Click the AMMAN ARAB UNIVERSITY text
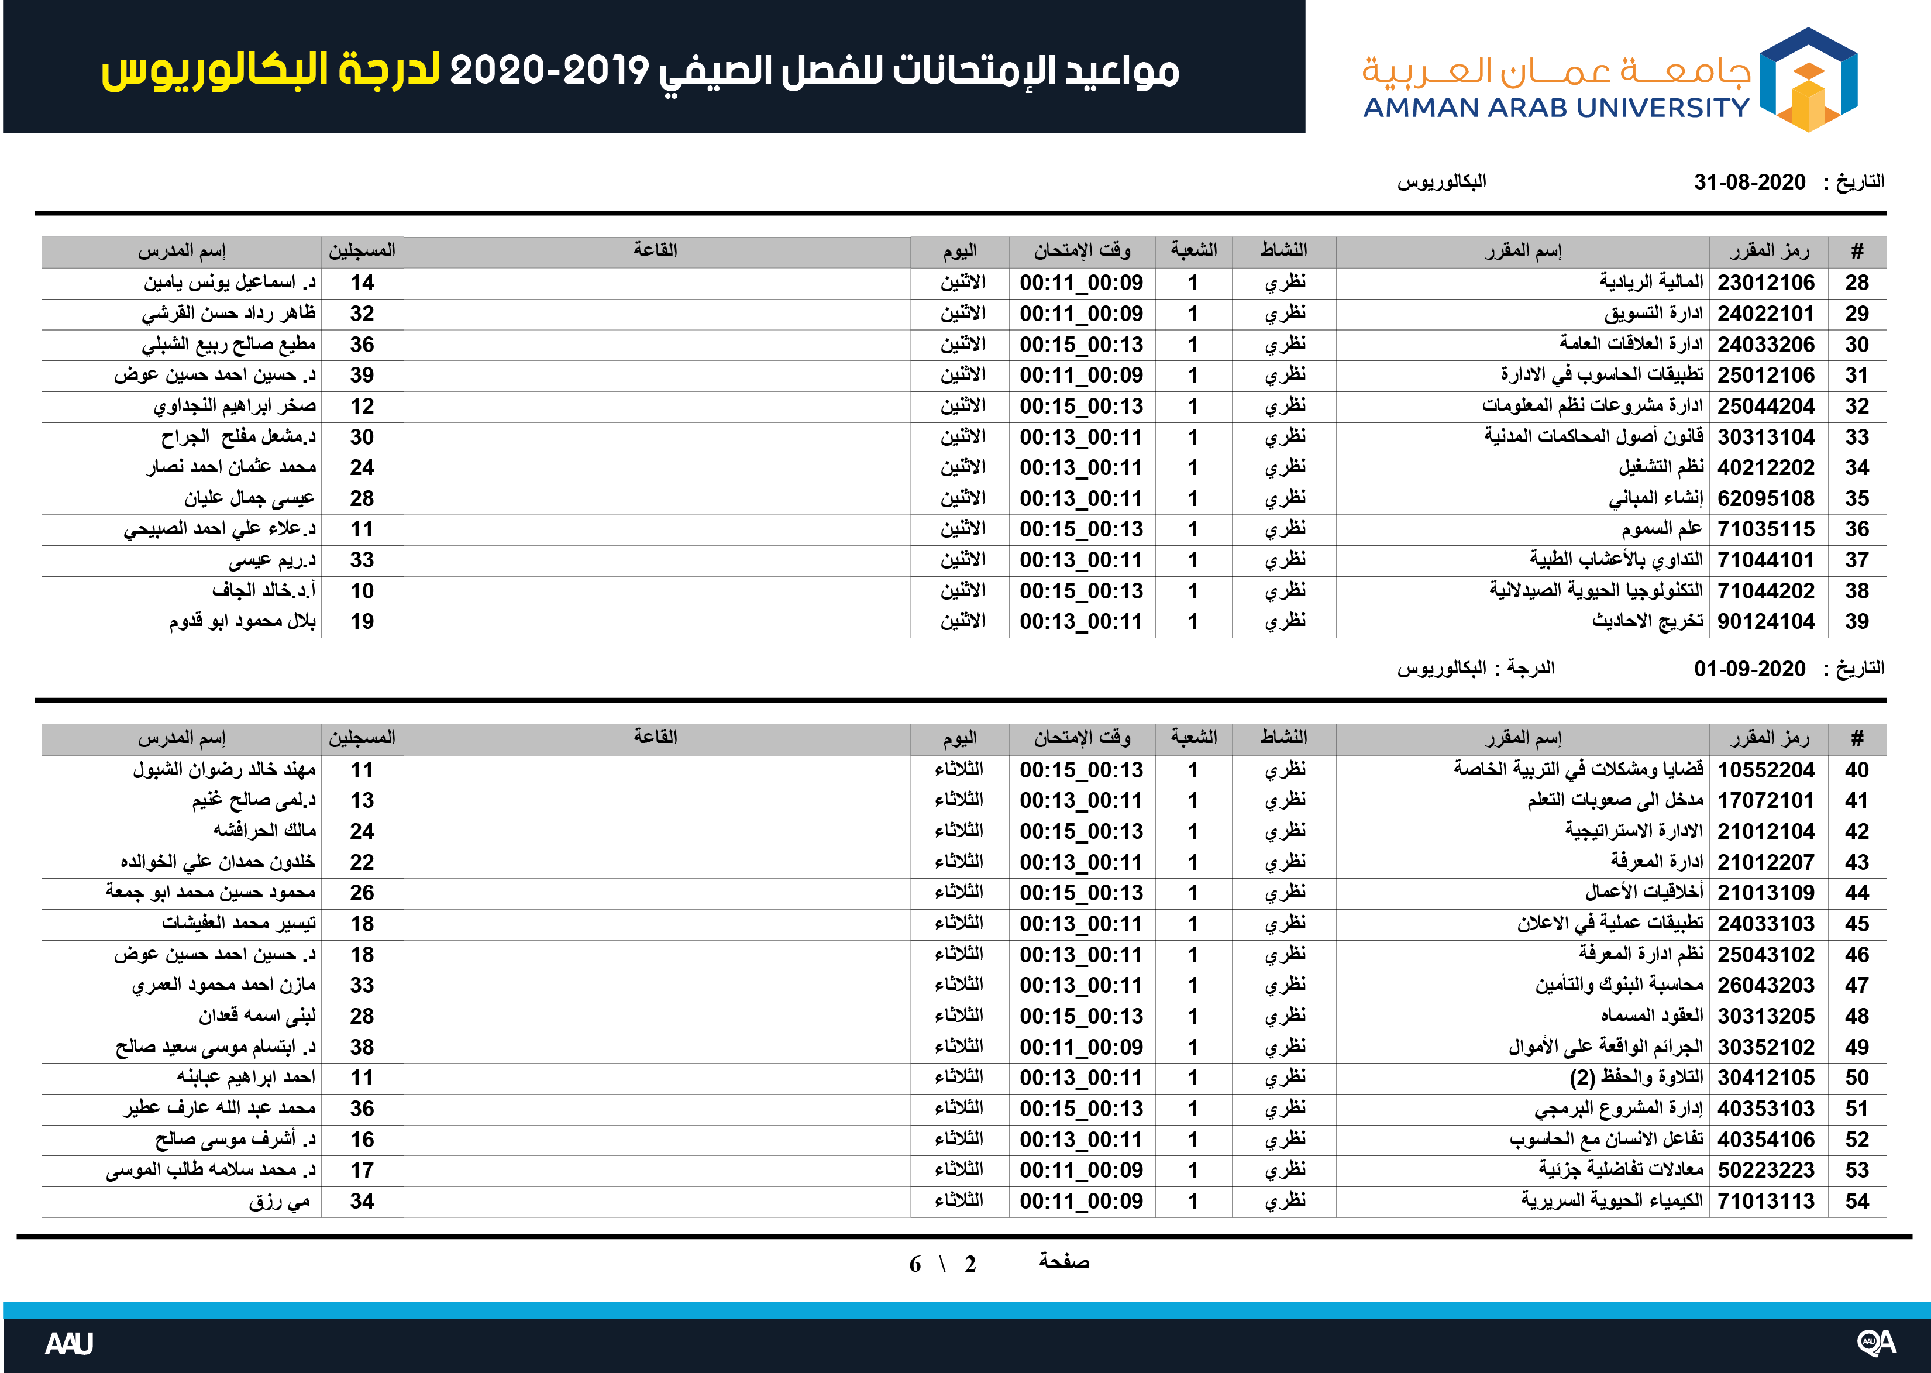The height and width of the screenshot is (1373, 1931). tap(1557, 108)
